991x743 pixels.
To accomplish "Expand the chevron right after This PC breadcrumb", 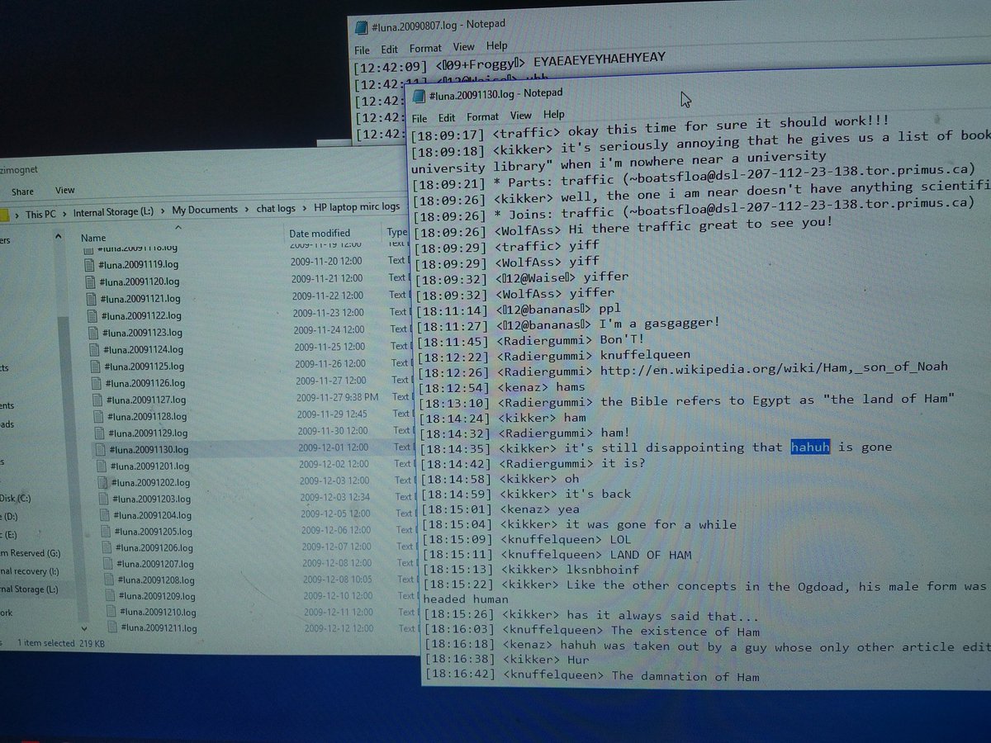I will (x=64, y=213).
